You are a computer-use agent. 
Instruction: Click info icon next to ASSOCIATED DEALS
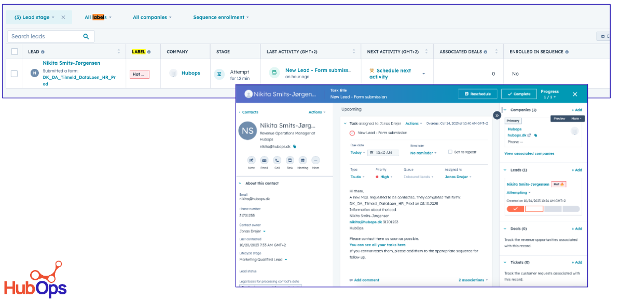[x=485, y=52]
